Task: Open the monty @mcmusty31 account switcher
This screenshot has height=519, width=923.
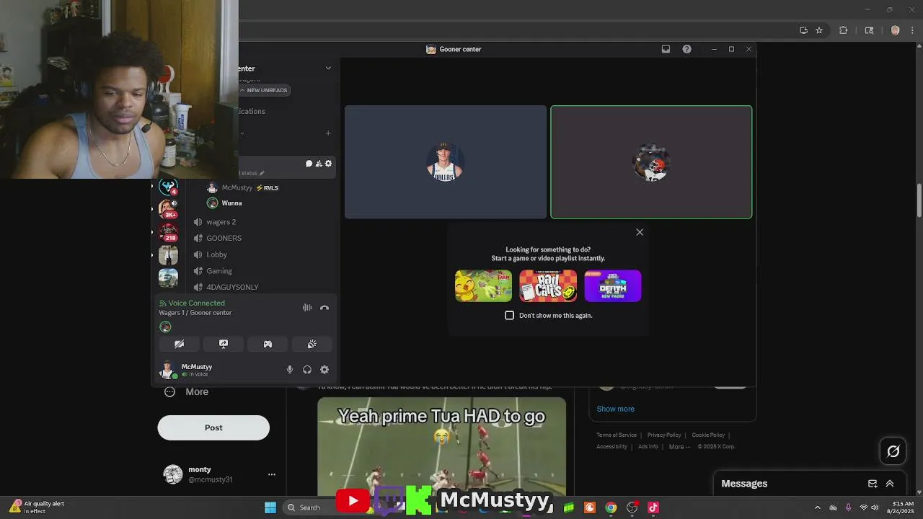Action: (220, 474)
